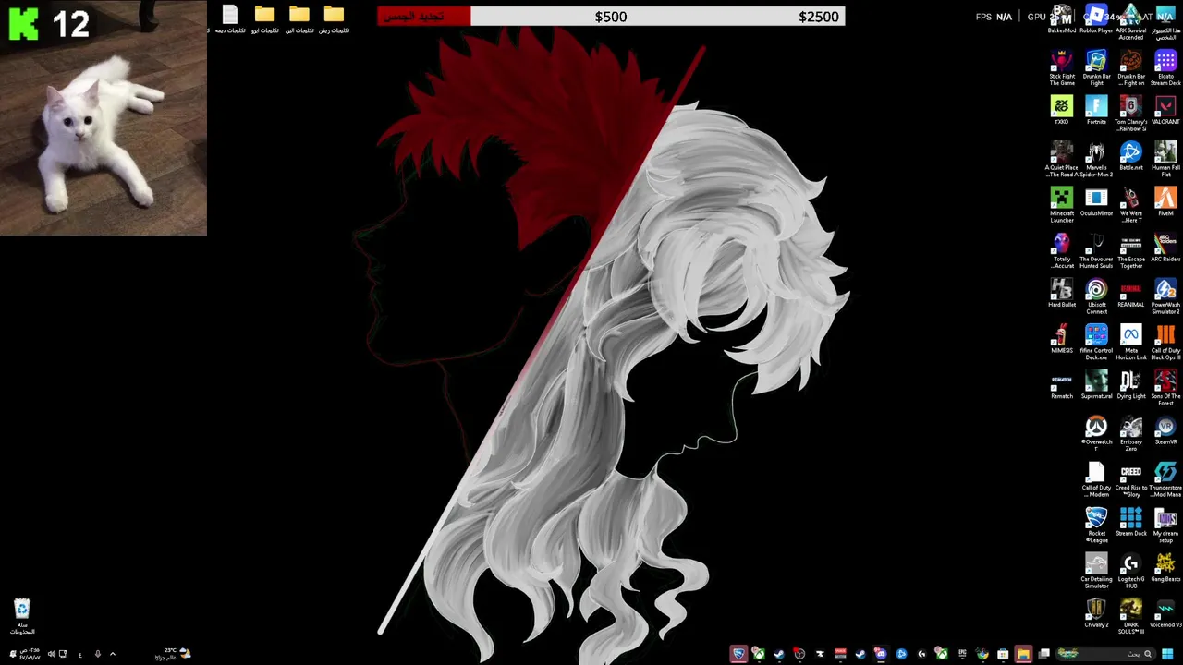
Task: Open Epic Games Launcher taskbar icon
Action: [x=962, y=654]
